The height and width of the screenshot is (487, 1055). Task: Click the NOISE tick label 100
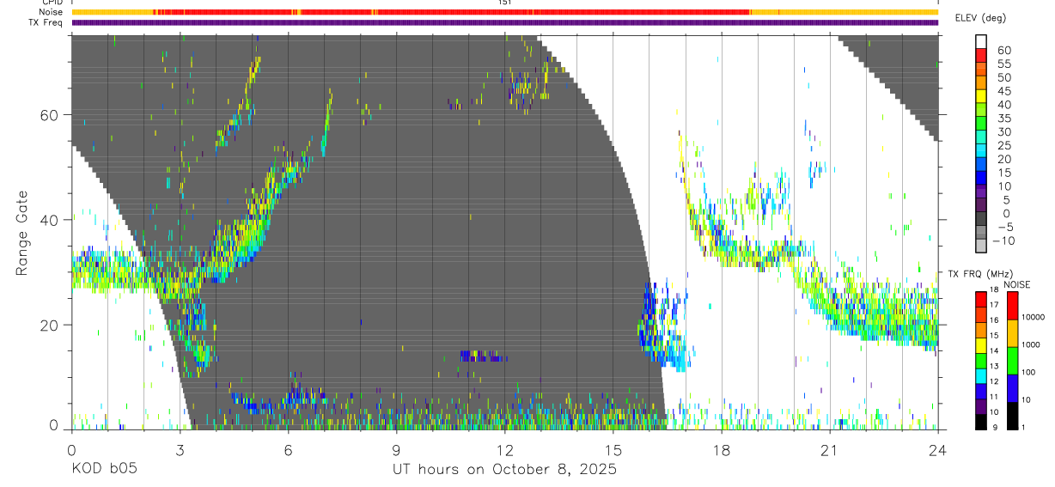1029,372
